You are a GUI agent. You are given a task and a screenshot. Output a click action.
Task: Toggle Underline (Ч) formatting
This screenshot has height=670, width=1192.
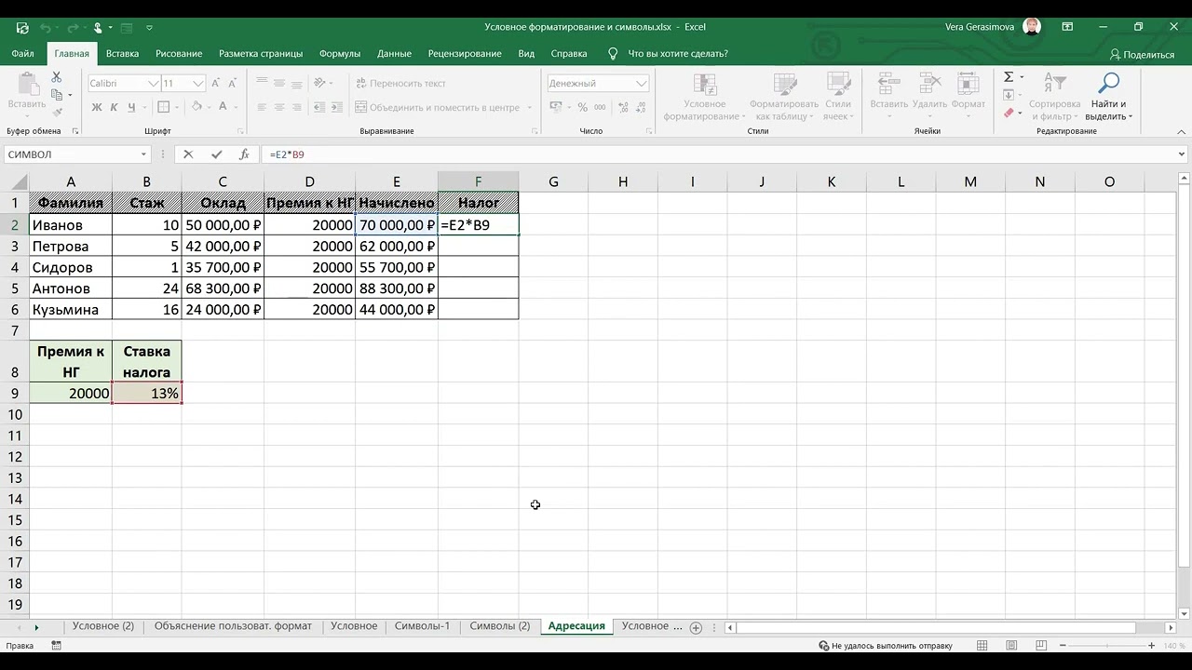click(x=131, y=108)
